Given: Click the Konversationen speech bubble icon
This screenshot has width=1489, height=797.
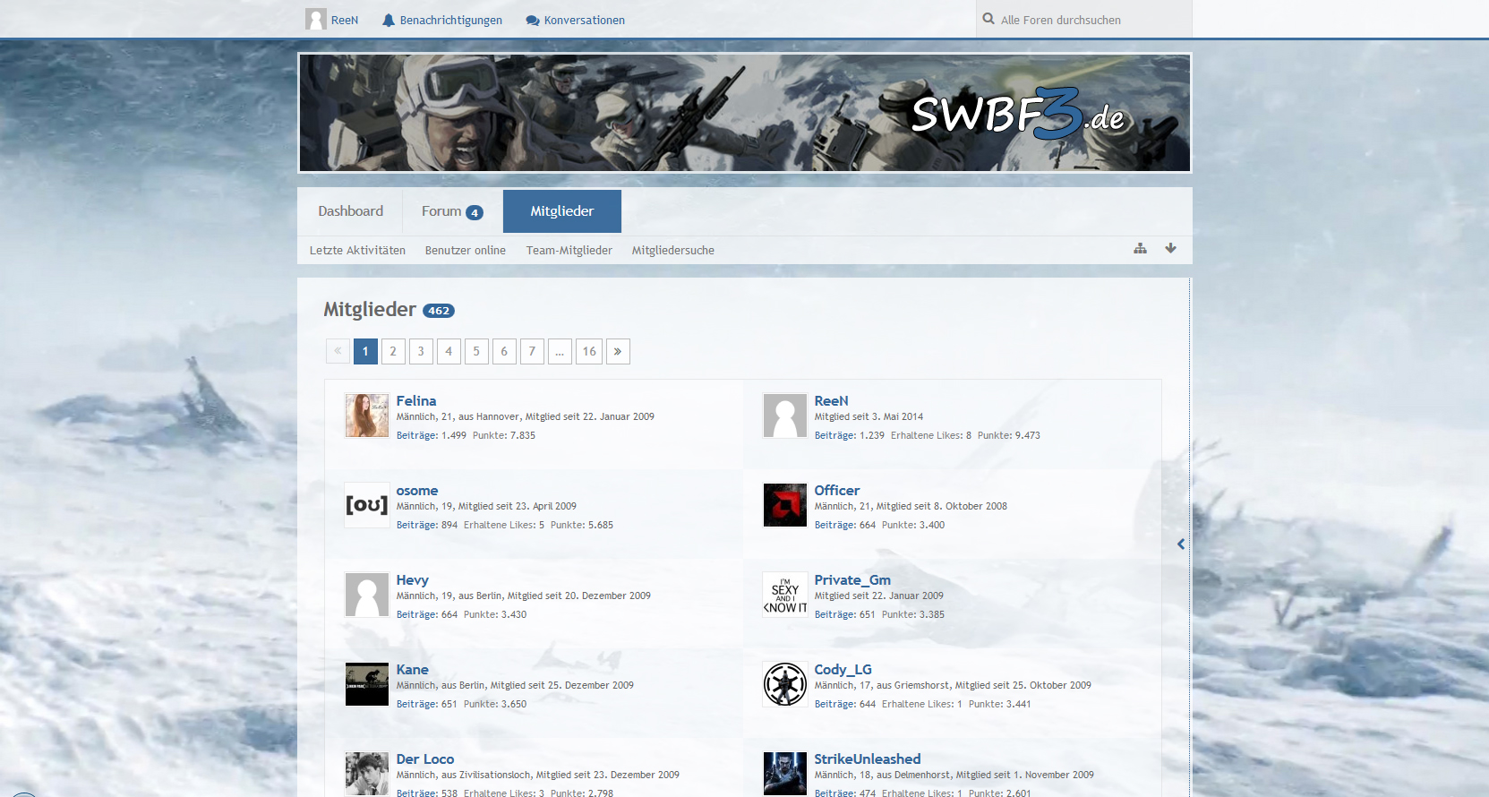Looking at the screenshot, I should (533, 21).
